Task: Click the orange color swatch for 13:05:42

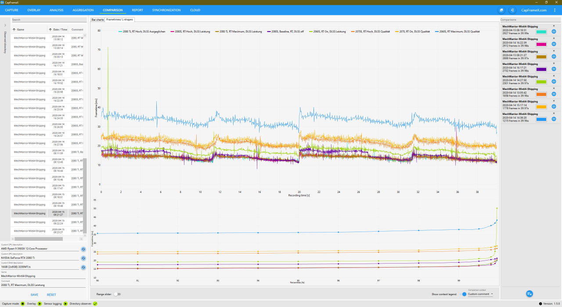Action: [x=541, y=94]
